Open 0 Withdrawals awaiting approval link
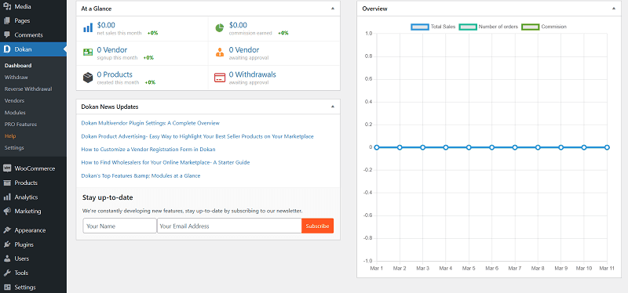628x293 pixels. [252, 74]
